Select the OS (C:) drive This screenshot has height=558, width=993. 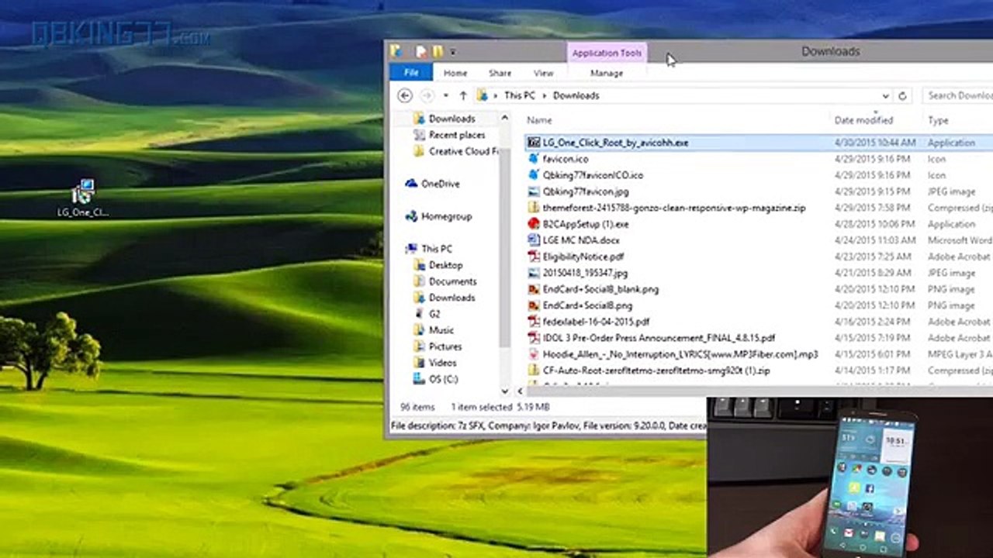[x=436, y=379]
